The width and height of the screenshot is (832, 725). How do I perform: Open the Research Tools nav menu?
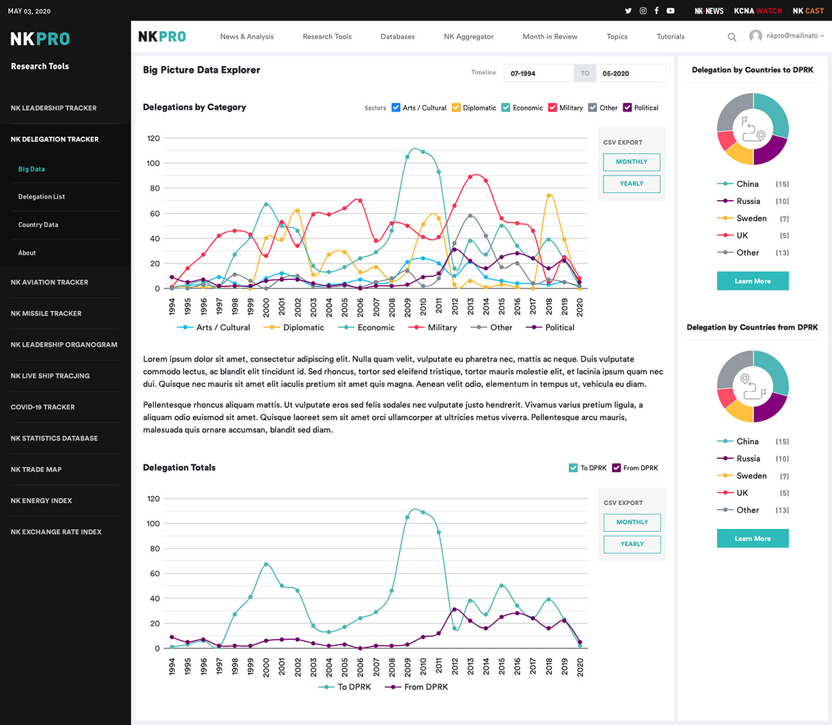(327, 37)
